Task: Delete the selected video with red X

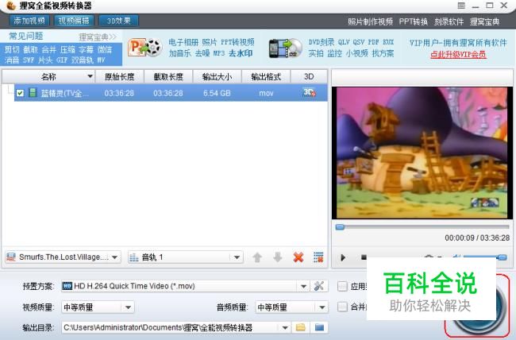Action: (x=298, y=257)
